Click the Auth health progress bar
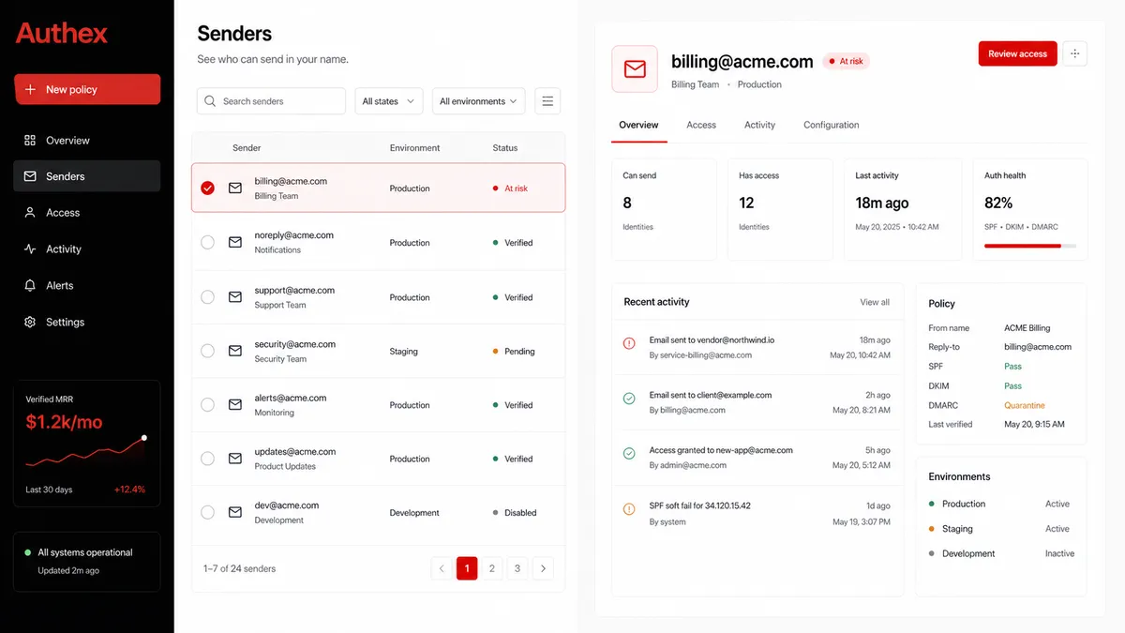 1029,246
